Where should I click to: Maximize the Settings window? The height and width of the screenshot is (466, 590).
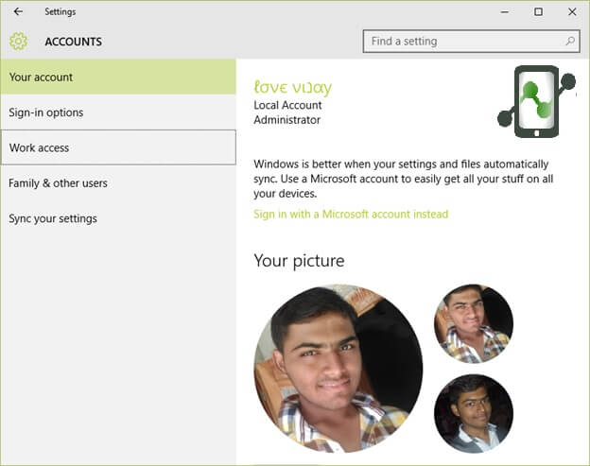click(x=538, y=11)
